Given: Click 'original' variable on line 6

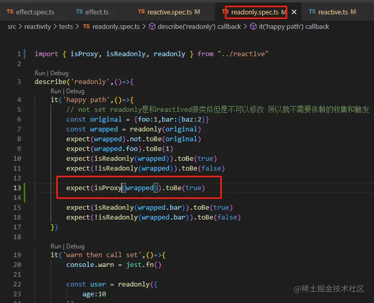Looking at the screenshot, I should (106, 120).
